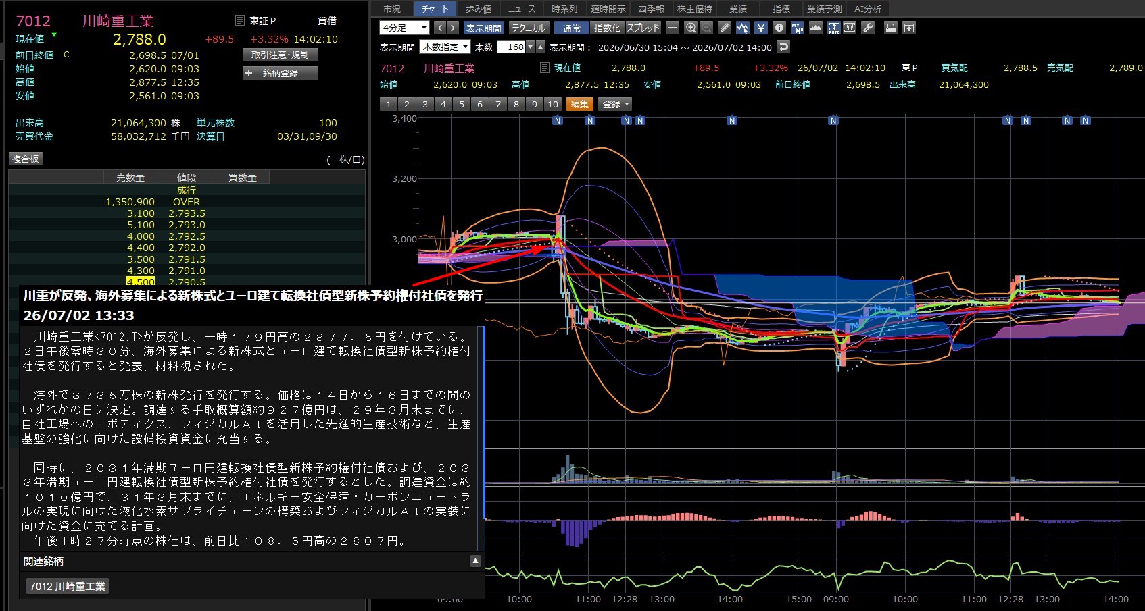Go to next period with right chevron
This screenshot has width=1145, height=611.
(x=453, y=28)
